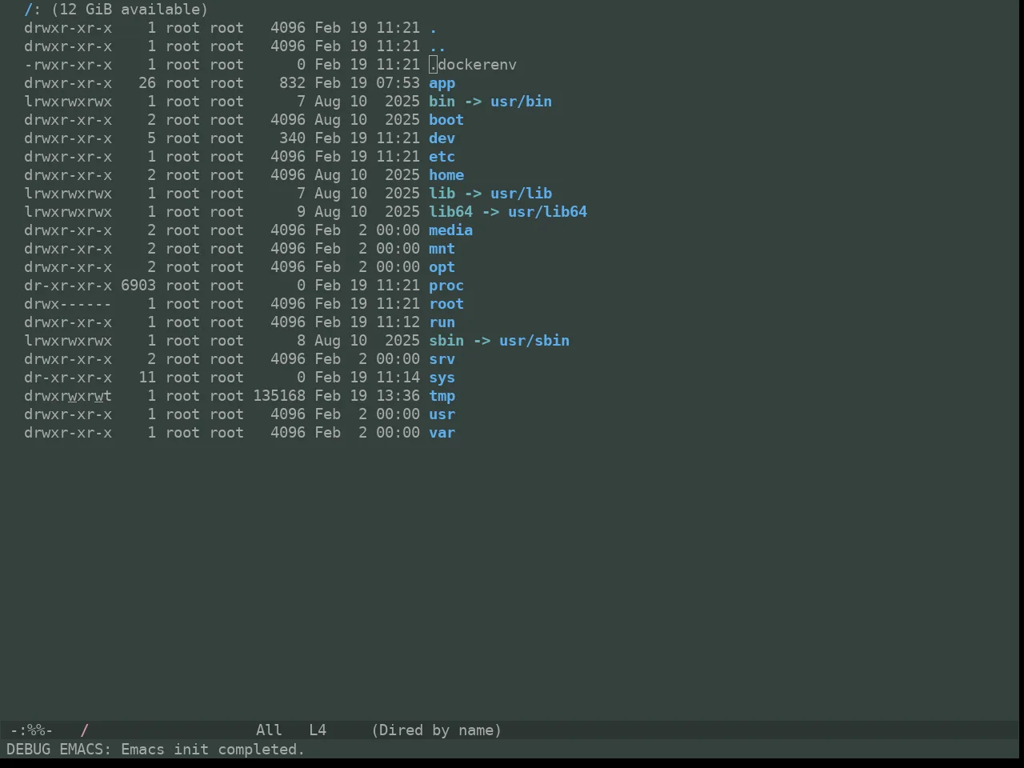Click the 'Feb 19 11:12' timestamp of run
This screenshot has width=1024, height=768.
click(x=367, y=322)
